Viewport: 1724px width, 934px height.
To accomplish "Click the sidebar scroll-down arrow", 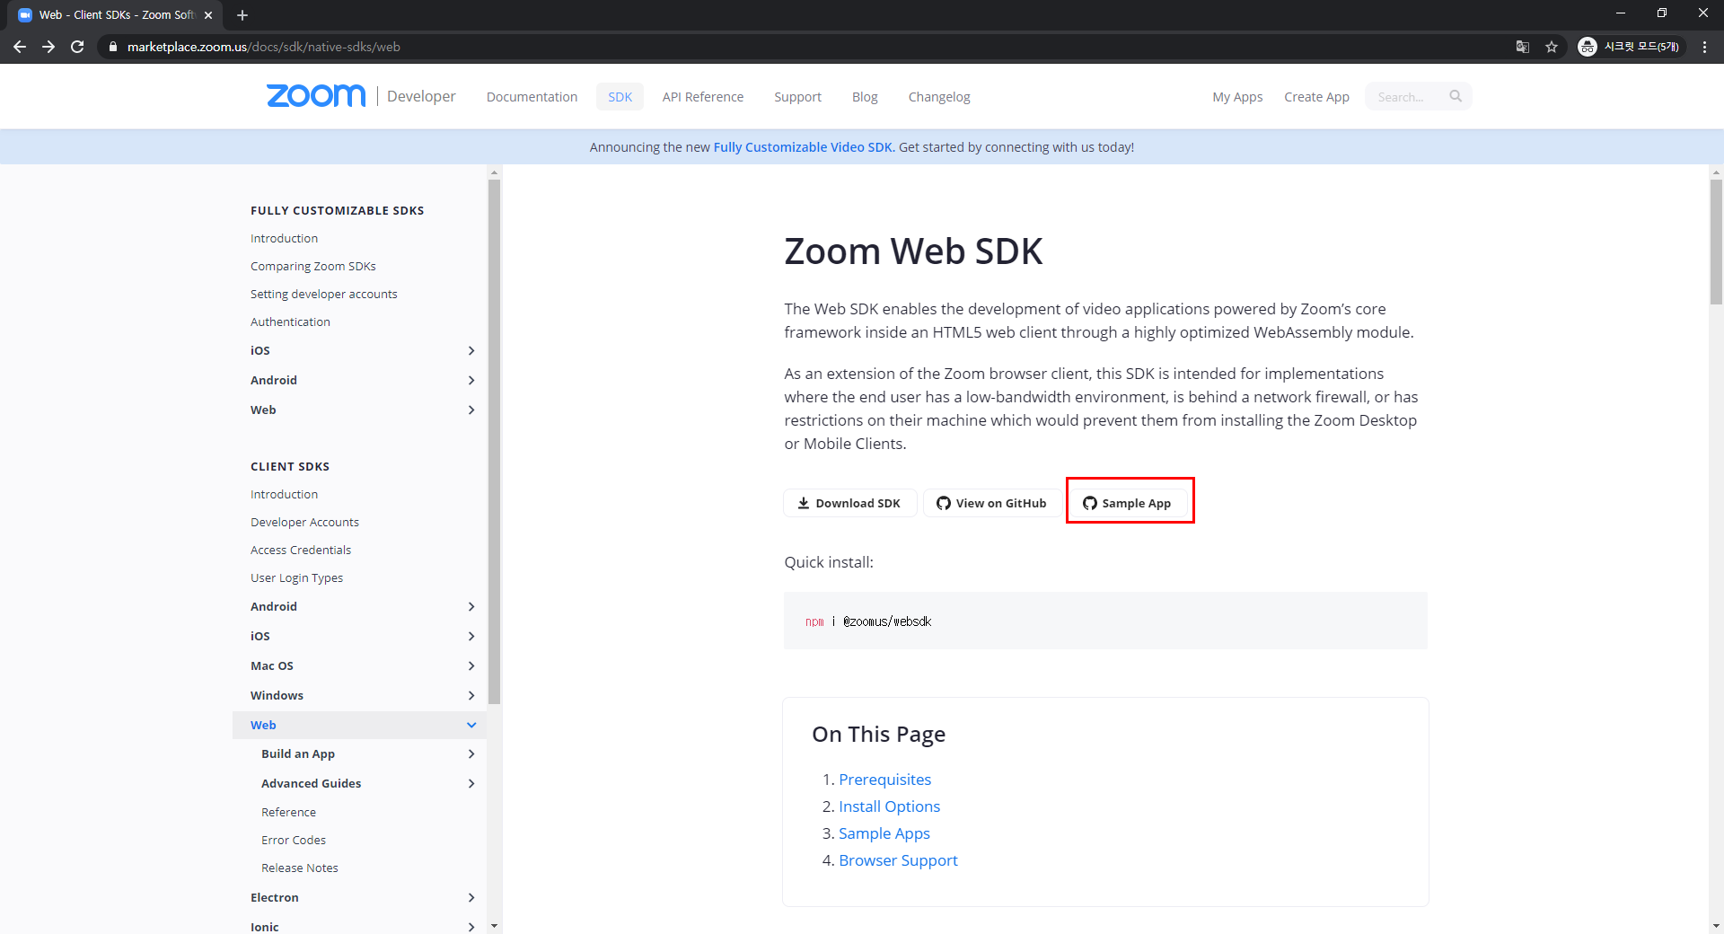I will (494, 926).
